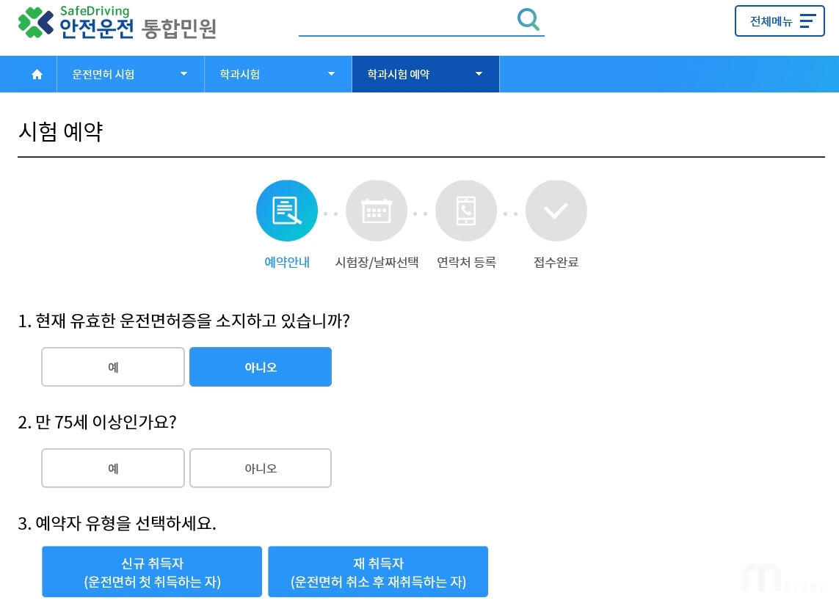This screenshot has height=606, width=839.
Task: Expand the 학과시험 dropdown arrow
Action: (x=331, y=74)
